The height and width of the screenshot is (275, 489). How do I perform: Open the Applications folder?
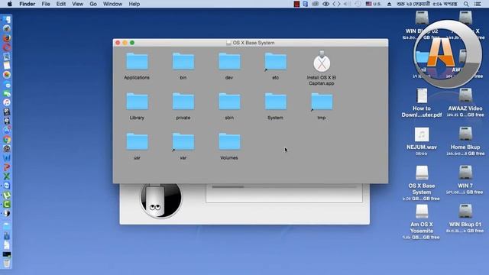tap(137, 62)
